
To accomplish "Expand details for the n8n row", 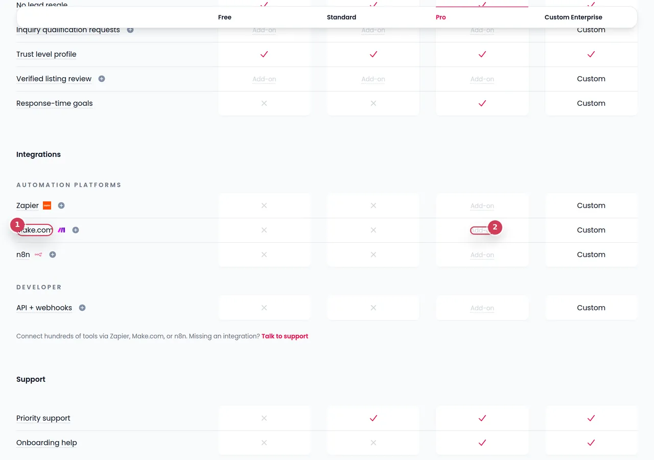I will 52,255.
